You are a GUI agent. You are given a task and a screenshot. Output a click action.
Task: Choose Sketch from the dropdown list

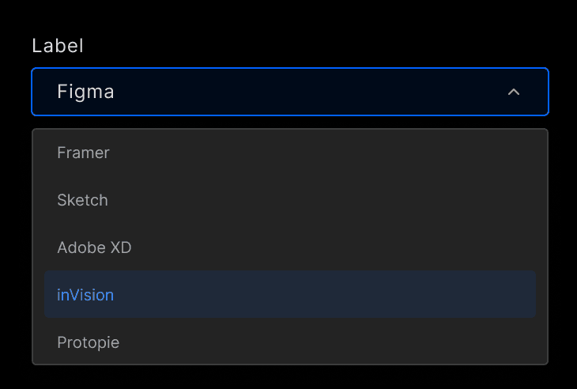click(x=82, y=200)
